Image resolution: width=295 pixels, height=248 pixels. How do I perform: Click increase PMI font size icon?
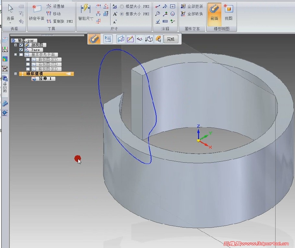tap(115, 14)
